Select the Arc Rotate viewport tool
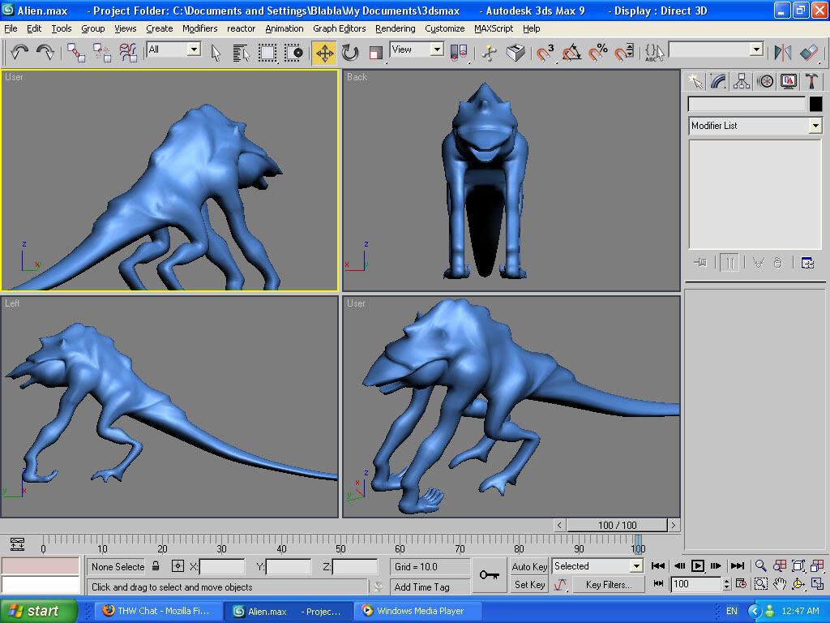830x623 pixels. point(798,584)
